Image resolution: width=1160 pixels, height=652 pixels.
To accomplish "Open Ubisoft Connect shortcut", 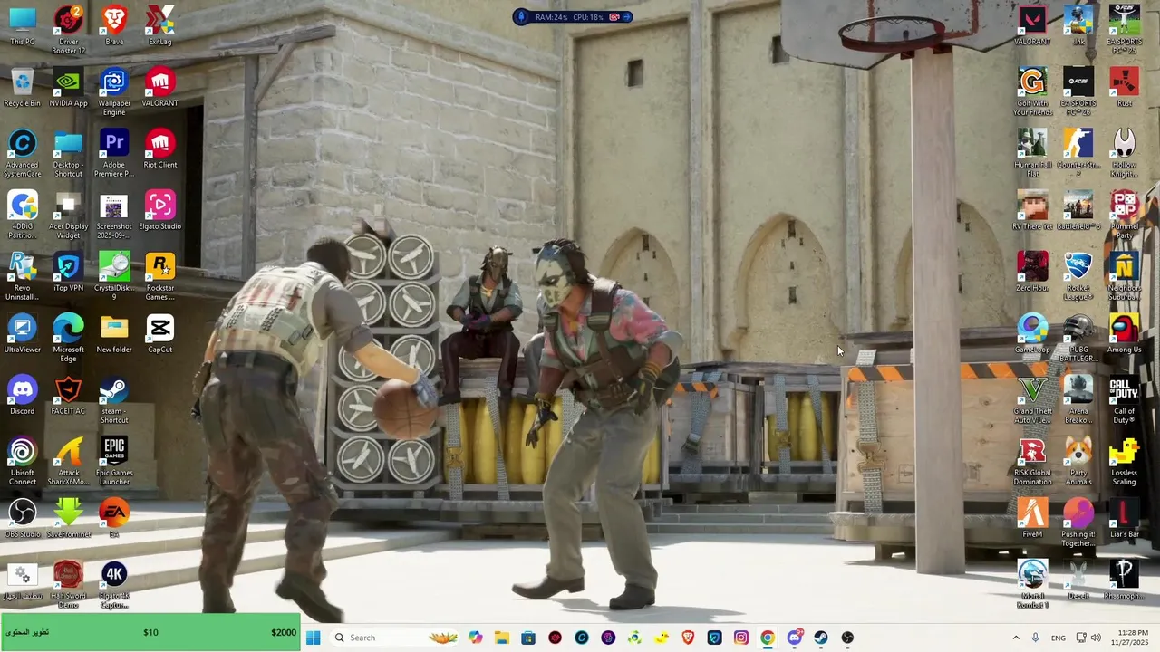I will 23,460.
